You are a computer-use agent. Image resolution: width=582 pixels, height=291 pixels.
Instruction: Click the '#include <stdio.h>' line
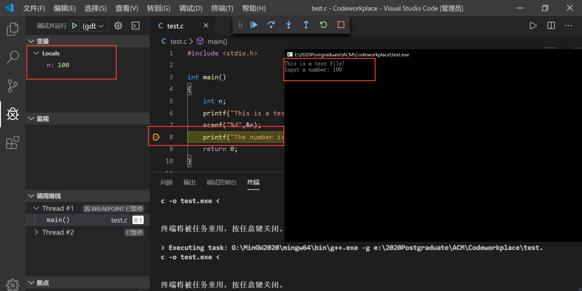point(222,53)
